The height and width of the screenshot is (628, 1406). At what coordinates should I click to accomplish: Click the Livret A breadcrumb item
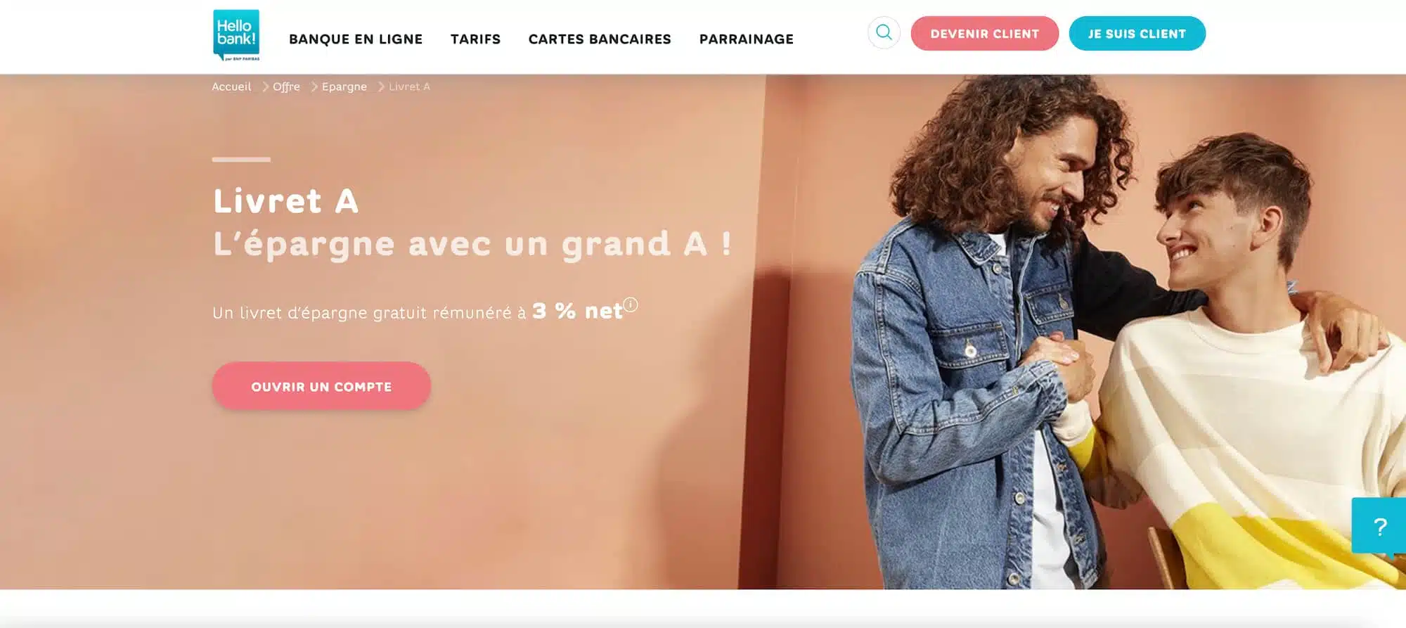pos(409,86)
